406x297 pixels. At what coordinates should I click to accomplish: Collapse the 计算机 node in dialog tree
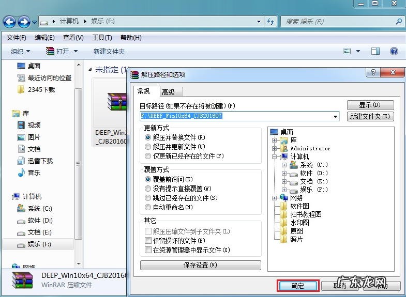point(275,157)
